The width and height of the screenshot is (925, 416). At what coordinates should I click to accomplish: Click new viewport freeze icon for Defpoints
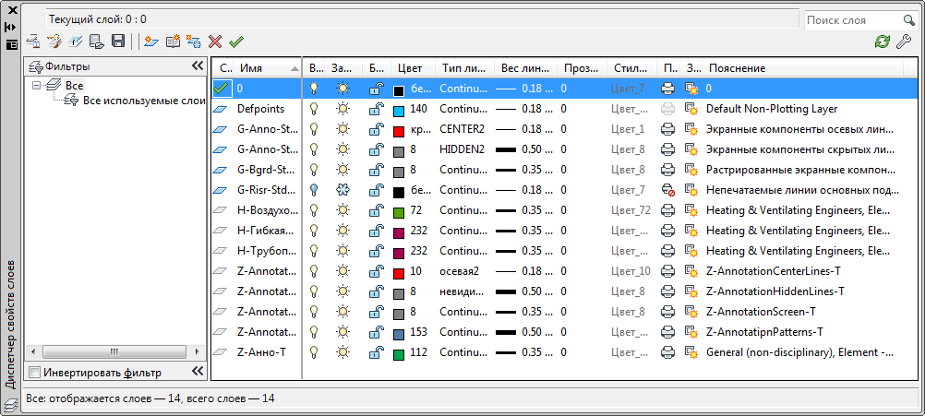click(691, 109)
